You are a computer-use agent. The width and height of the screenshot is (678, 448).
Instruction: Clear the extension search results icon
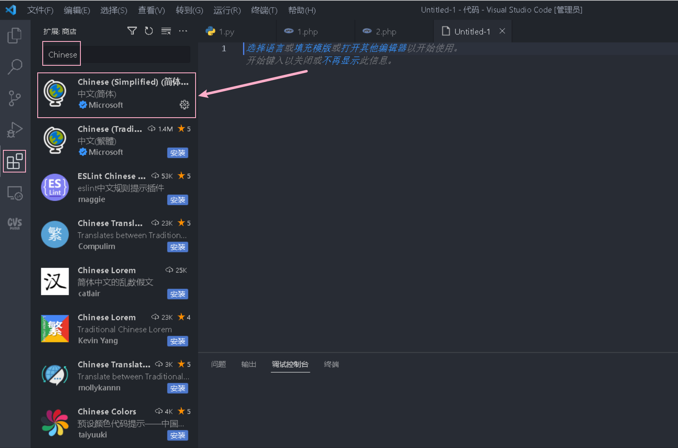coord(166,31)
